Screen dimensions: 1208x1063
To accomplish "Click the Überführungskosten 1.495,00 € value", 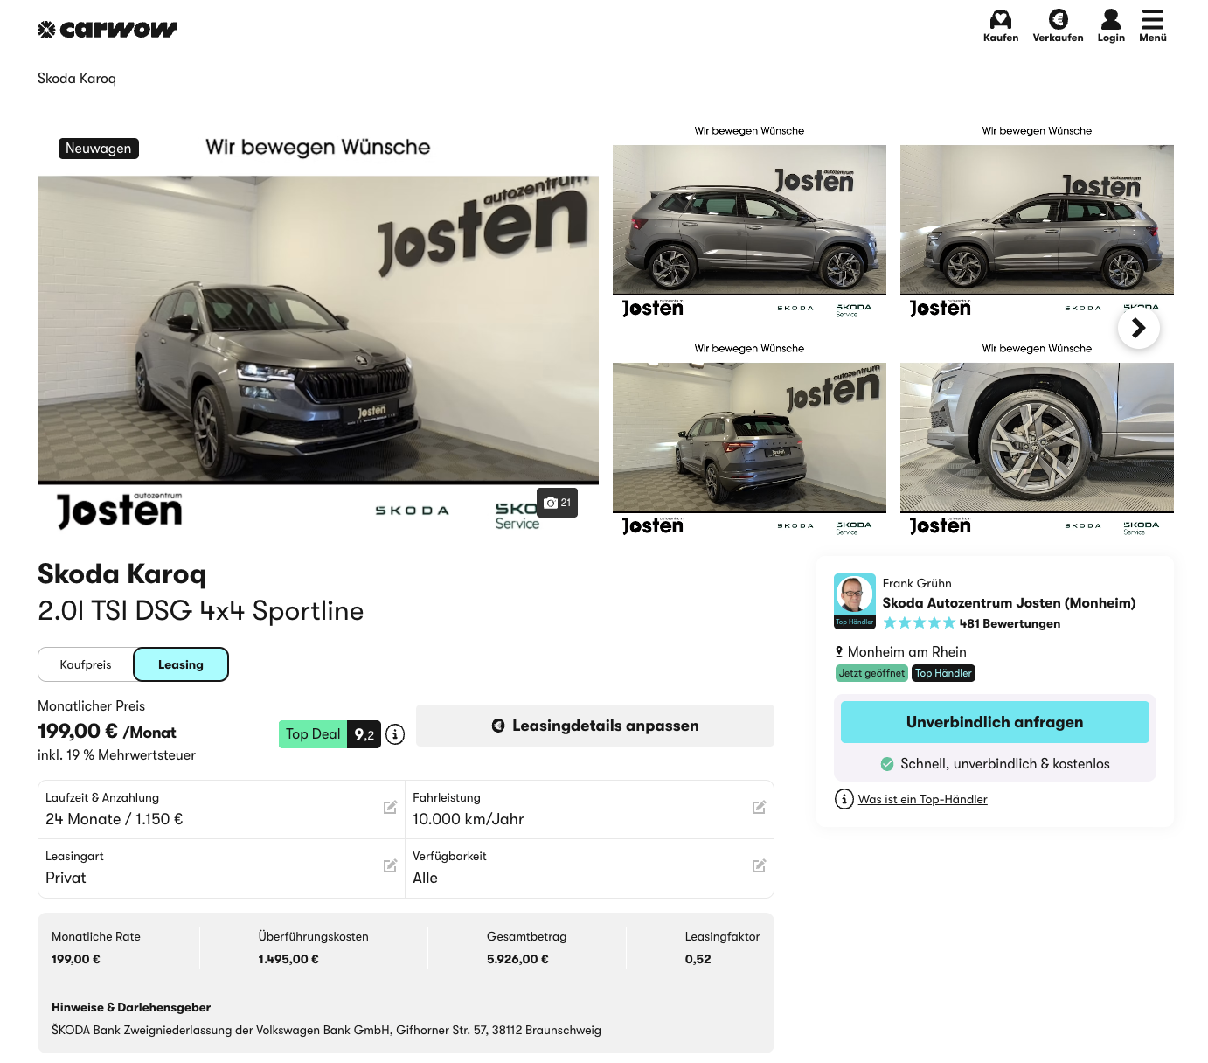I will coord(288,959).
